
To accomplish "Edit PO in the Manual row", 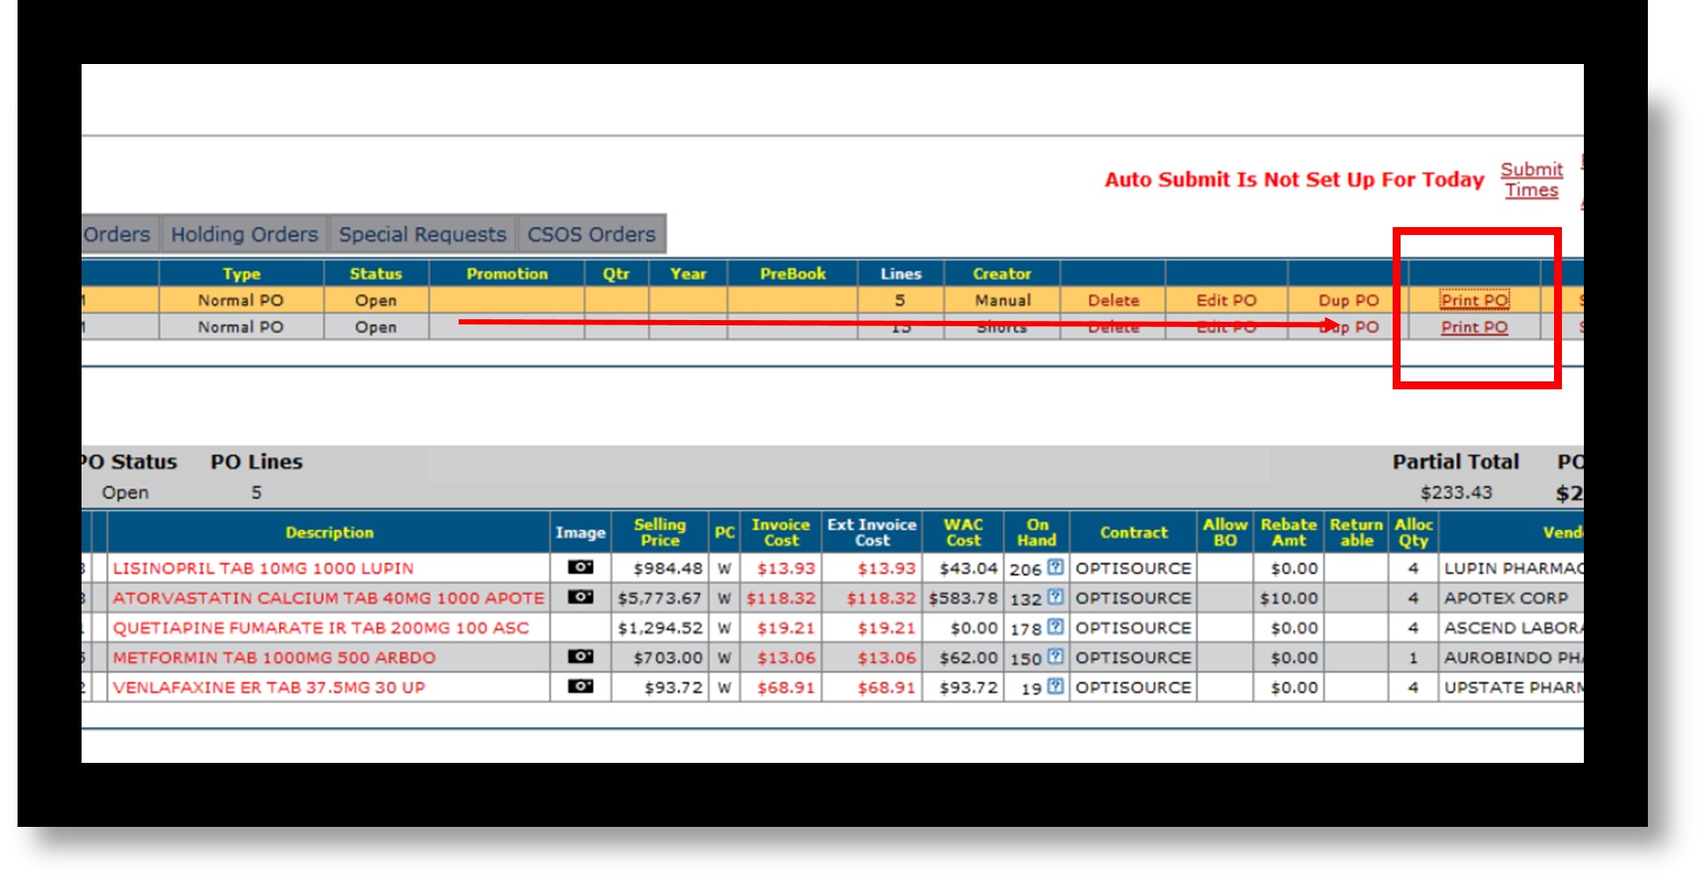I will coord(1226,300).
